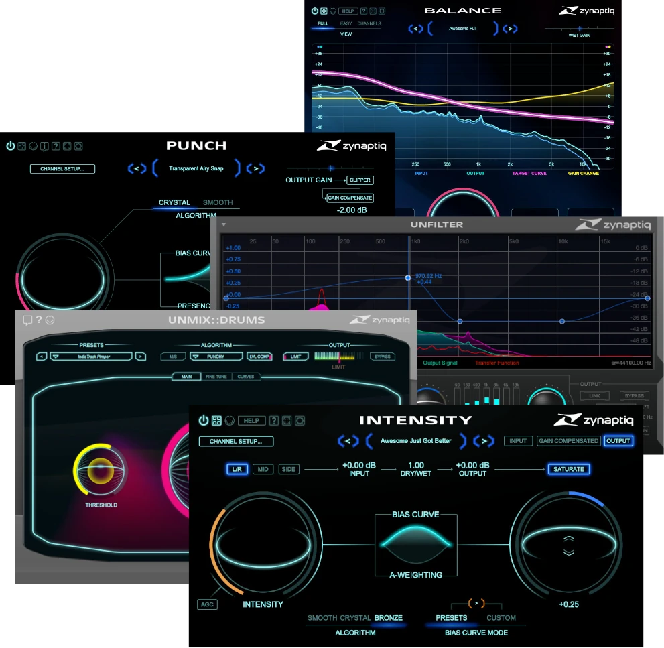664x648 pixels.
Task: Open settings with the gear icon in Intensity
Action: tap(300, 421)
